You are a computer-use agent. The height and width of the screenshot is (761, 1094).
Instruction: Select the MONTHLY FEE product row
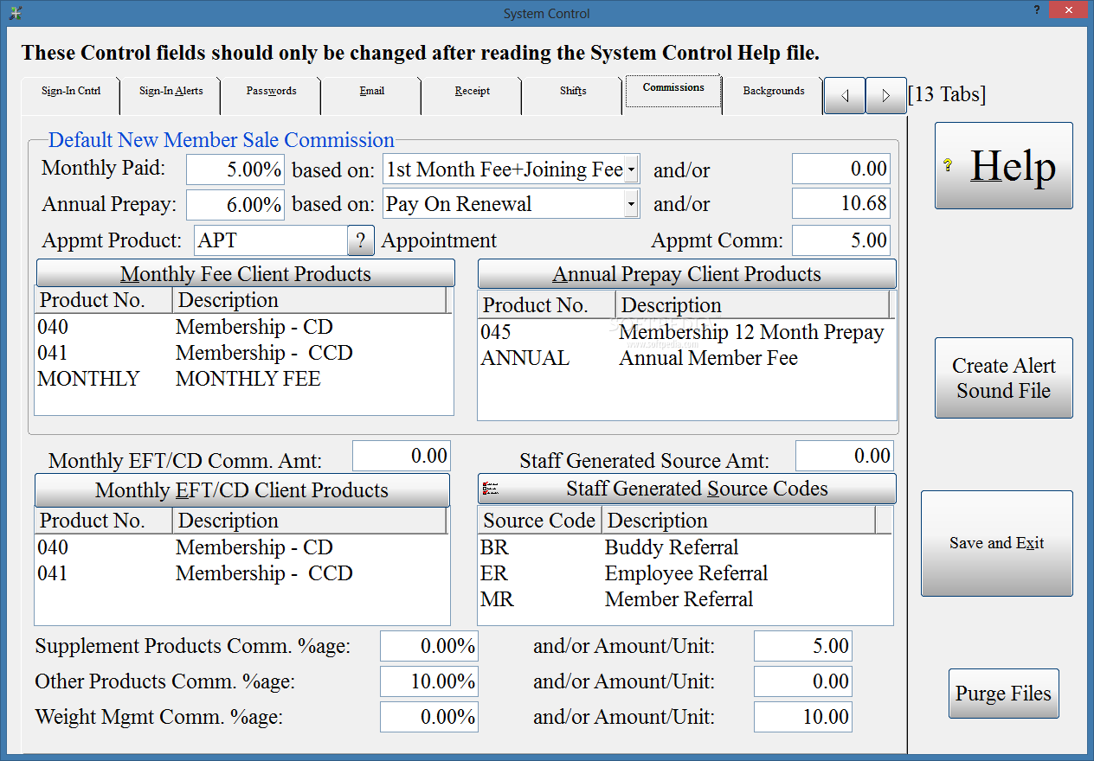(x=243, y=380)
